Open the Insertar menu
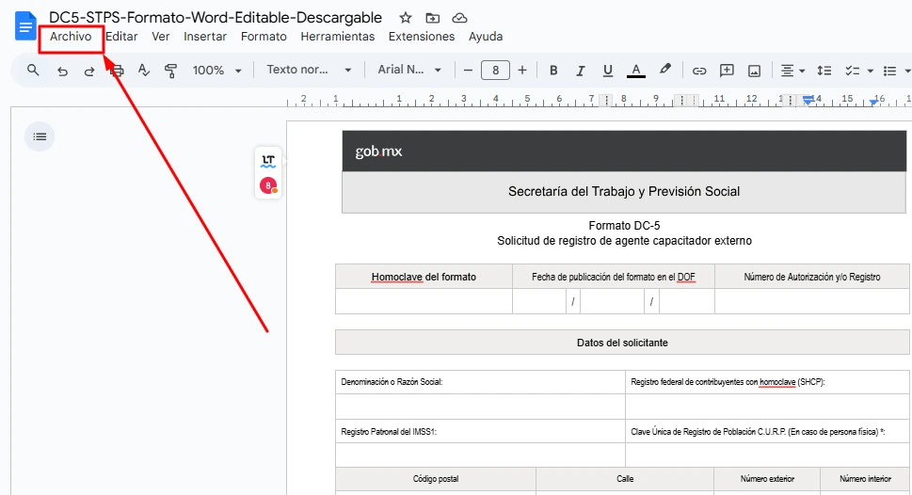The height and width of the screenshot is (495, 912). [204, 37]
